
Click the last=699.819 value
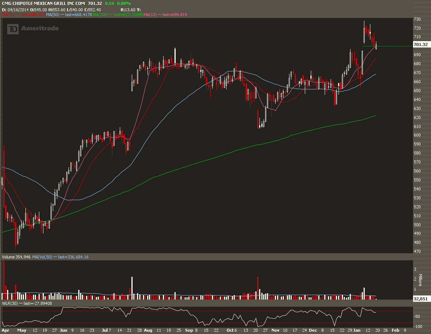click(x=175, y=15)
